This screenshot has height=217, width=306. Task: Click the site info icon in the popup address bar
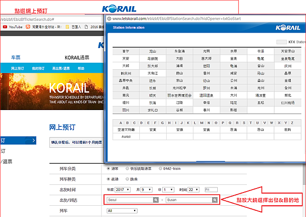pyautogui.click(x=109, y=19)
